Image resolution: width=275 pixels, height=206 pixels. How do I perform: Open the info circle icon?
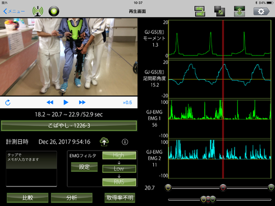coord(125,142)
